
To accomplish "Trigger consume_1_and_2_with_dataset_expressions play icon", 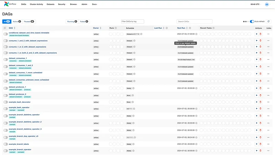I will (256, 41).
